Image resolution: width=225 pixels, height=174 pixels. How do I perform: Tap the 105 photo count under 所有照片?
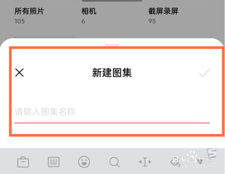click(19, 21)
